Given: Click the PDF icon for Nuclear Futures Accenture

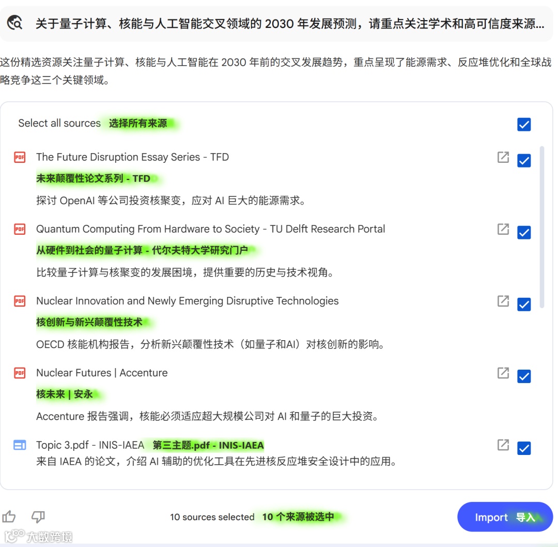Looking at the screenshot, I should click(20, 373).
